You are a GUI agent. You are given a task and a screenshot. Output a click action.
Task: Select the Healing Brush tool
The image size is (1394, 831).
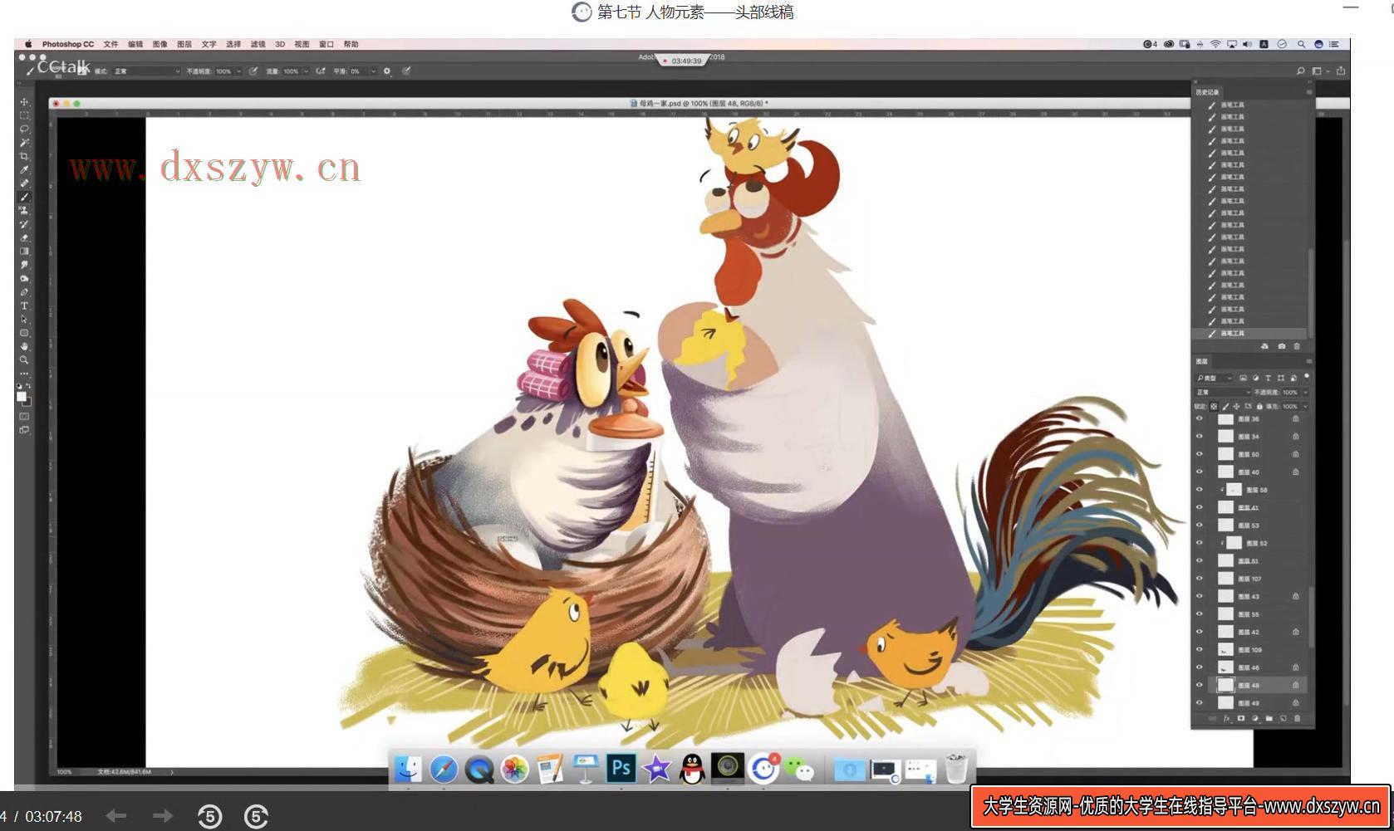tap(24, 183)
